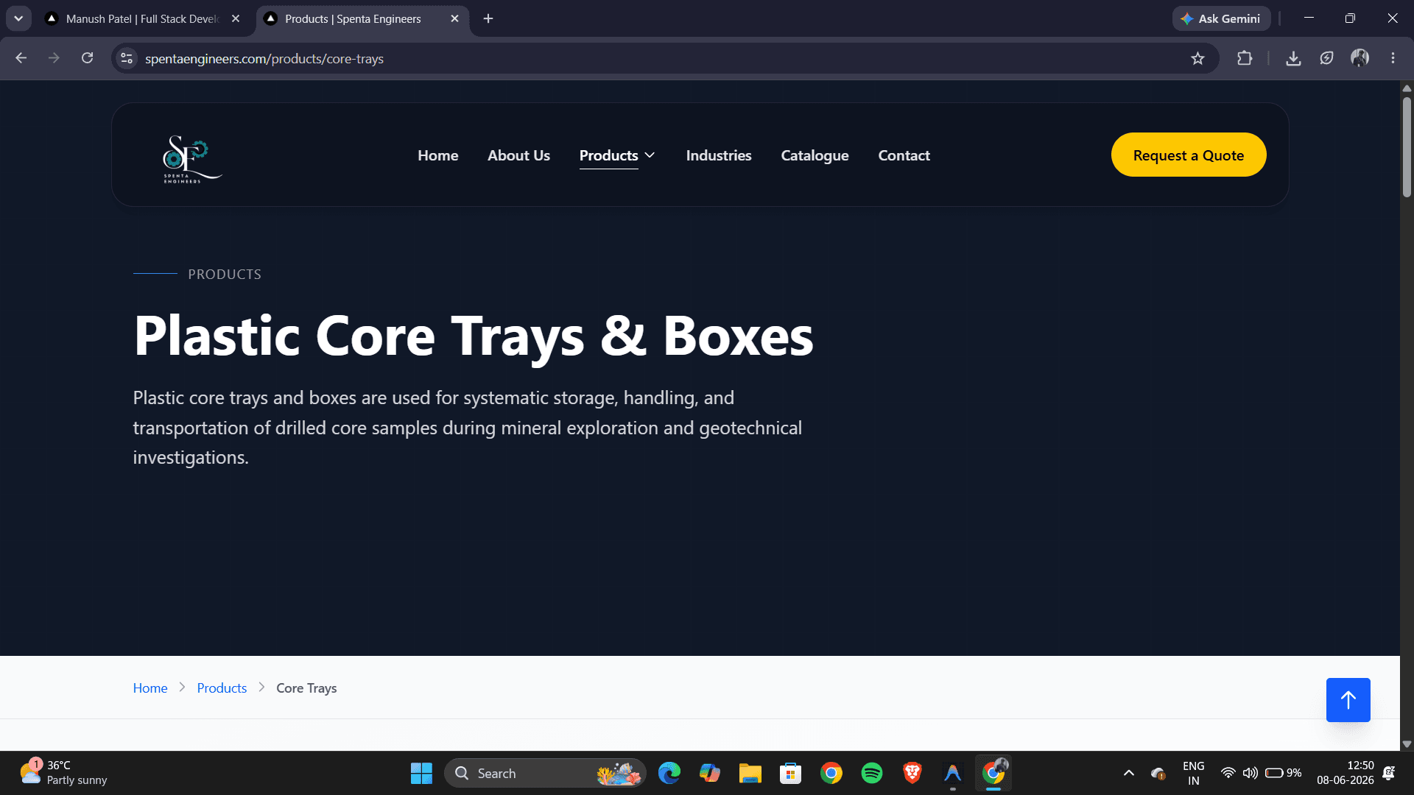Open the weather widget showing 36°C

tap(64, 773)
